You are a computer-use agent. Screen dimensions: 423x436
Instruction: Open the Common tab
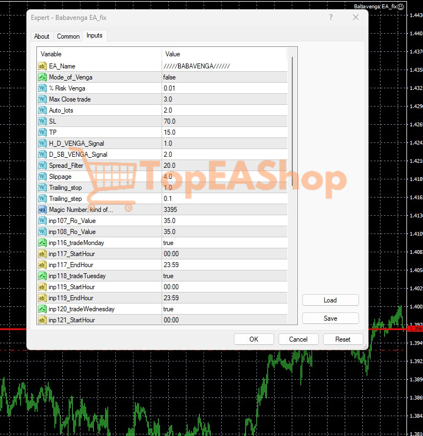(68, 36)
